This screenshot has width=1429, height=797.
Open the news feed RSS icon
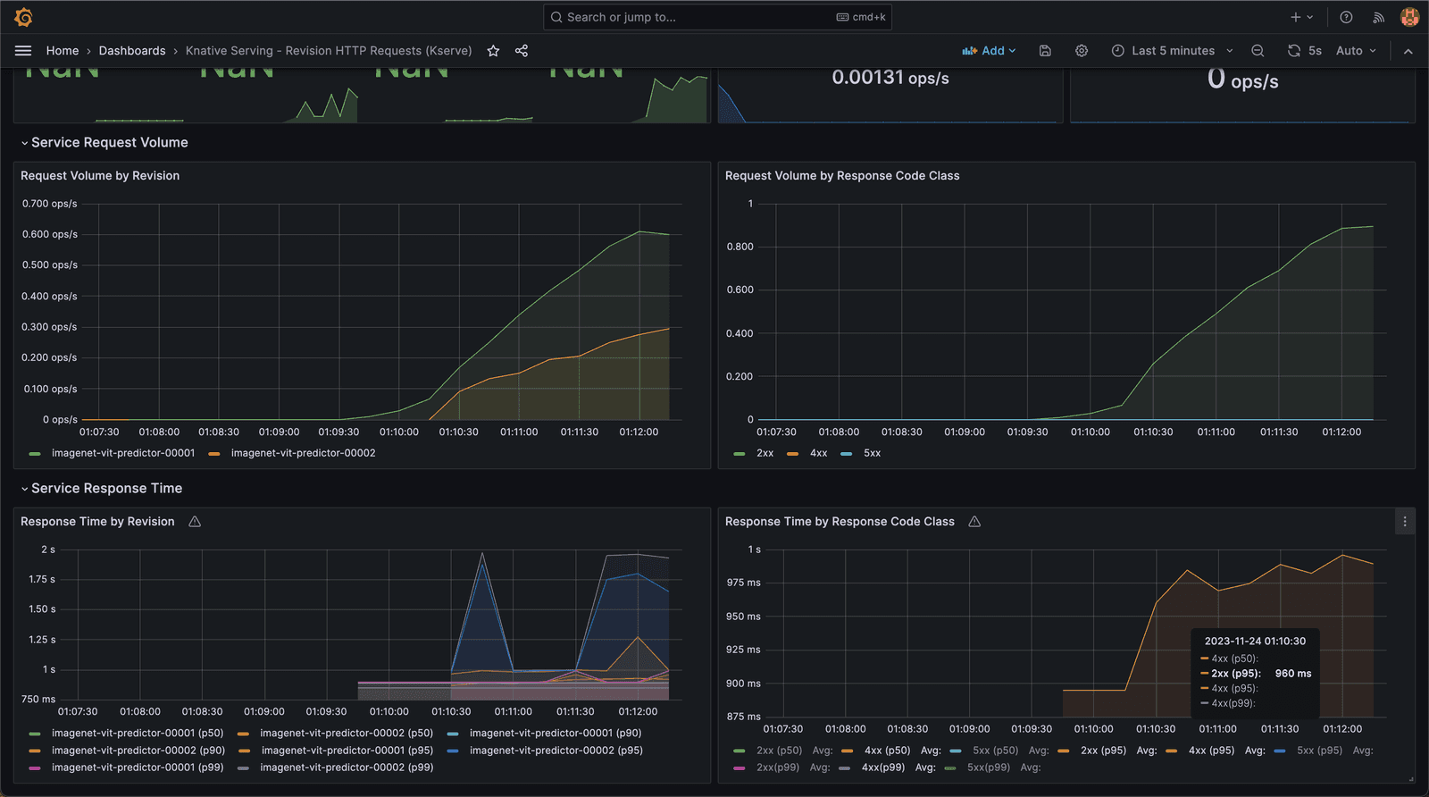(1378, 17)
